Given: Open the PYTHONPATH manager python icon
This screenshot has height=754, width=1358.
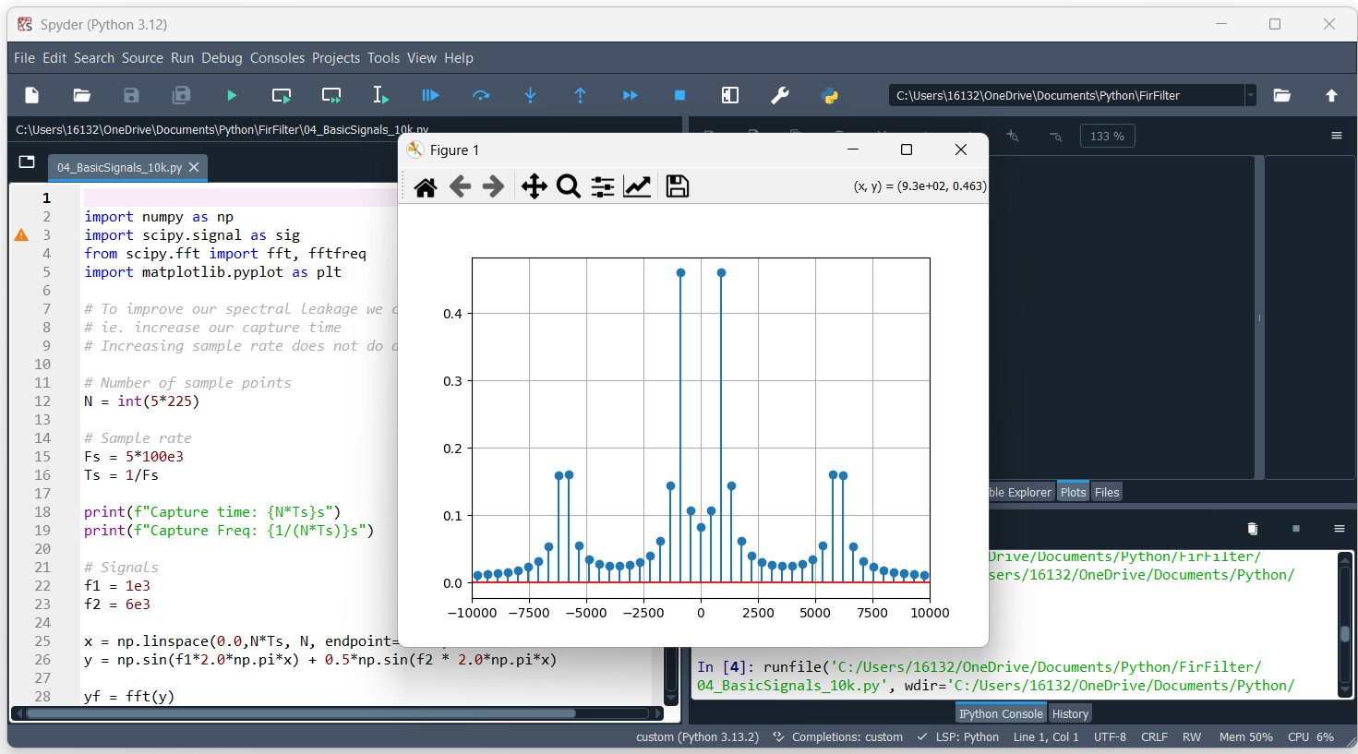Looking at the screenshot, I should (x=830, y=95).
